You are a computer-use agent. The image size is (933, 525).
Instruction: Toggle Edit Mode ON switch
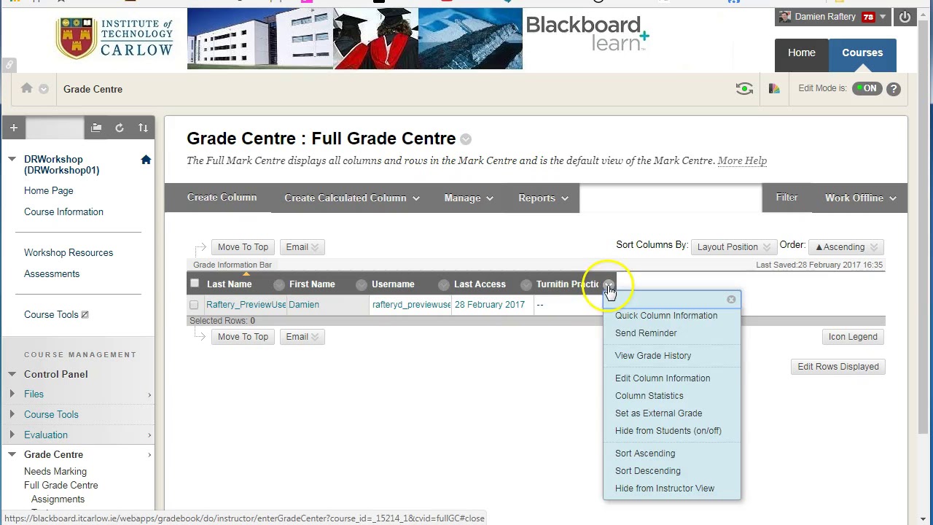tap(867, 88)
